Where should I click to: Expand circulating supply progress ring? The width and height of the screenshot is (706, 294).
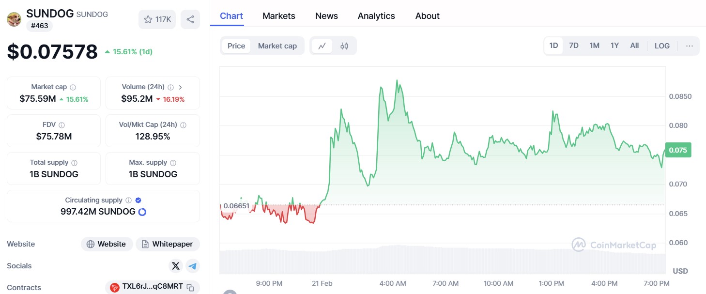pyautogui.click(x=142, y=212)
